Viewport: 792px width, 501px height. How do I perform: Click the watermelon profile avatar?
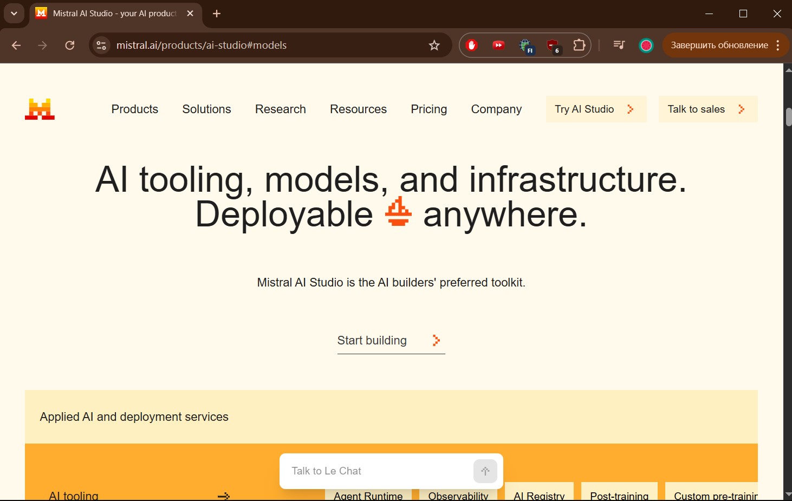click(646, 45)
